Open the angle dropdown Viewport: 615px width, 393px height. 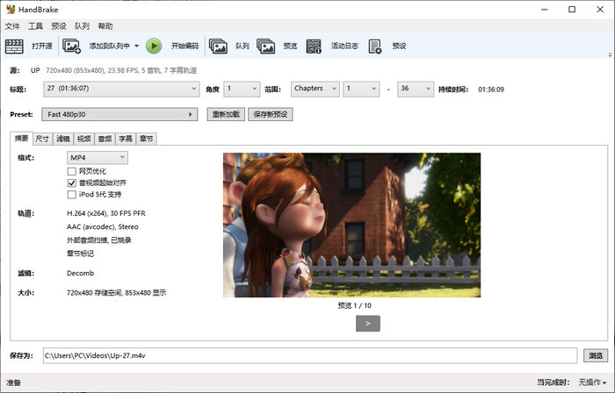(242, 89)
